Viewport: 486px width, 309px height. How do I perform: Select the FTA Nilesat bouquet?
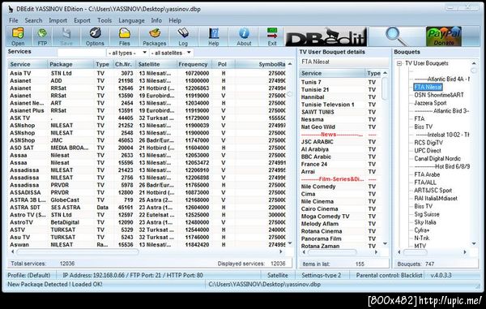click(428, 87)
